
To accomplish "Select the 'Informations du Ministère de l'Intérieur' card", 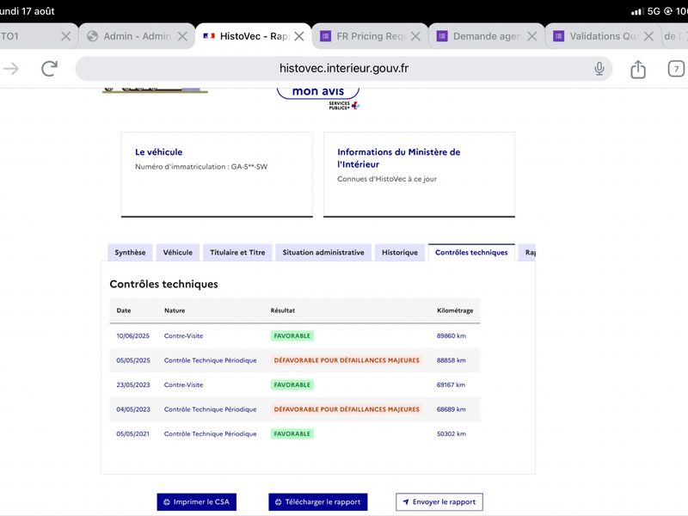I will tap(419, 175).
